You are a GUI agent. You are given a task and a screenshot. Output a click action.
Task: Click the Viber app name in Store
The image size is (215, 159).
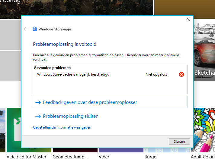point(104,157)
